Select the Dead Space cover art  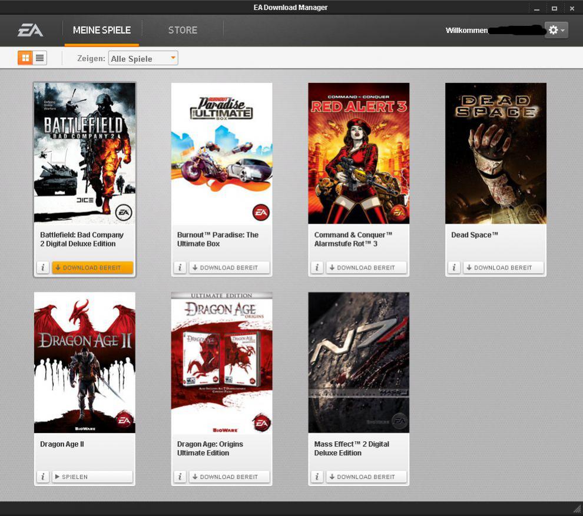[x=496, y=153]
